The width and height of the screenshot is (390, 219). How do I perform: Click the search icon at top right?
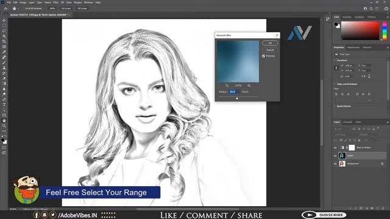click(x=371, y=9)
